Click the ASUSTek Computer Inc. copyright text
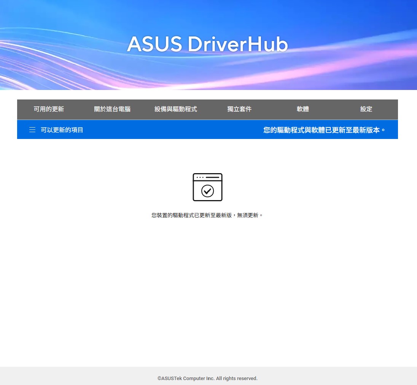The height and width of the screenshot is (385, 417). [207, 379]
